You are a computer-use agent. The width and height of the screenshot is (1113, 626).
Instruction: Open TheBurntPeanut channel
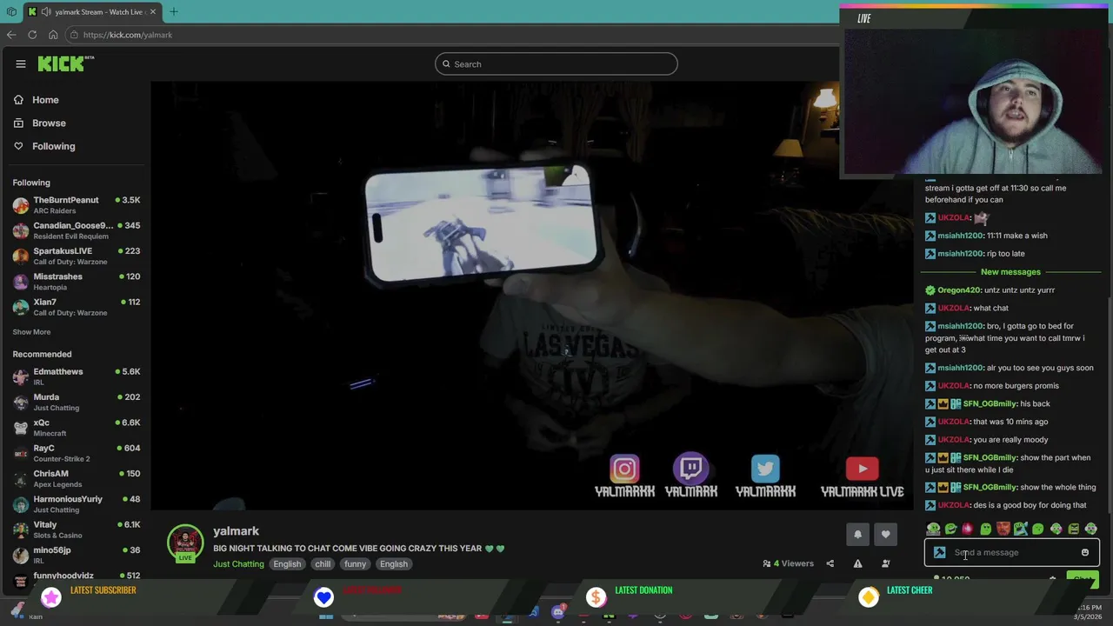point(77,205)
